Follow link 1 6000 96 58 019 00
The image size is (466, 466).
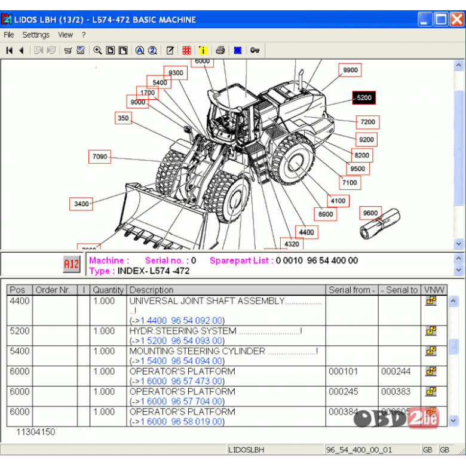coord(181,422)
